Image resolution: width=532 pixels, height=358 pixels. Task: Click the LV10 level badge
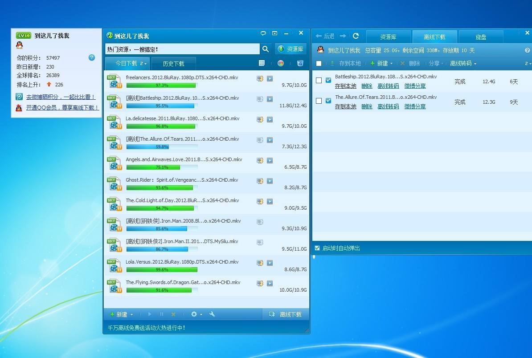click(24, 35)
